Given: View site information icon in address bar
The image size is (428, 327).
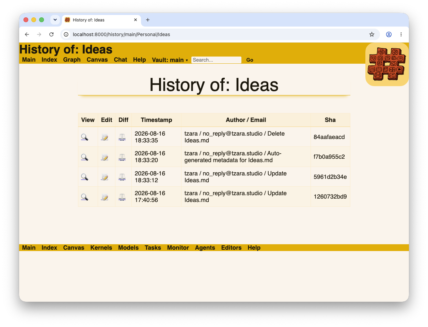Looking at the screenshot, I should (x=66, y=34).
